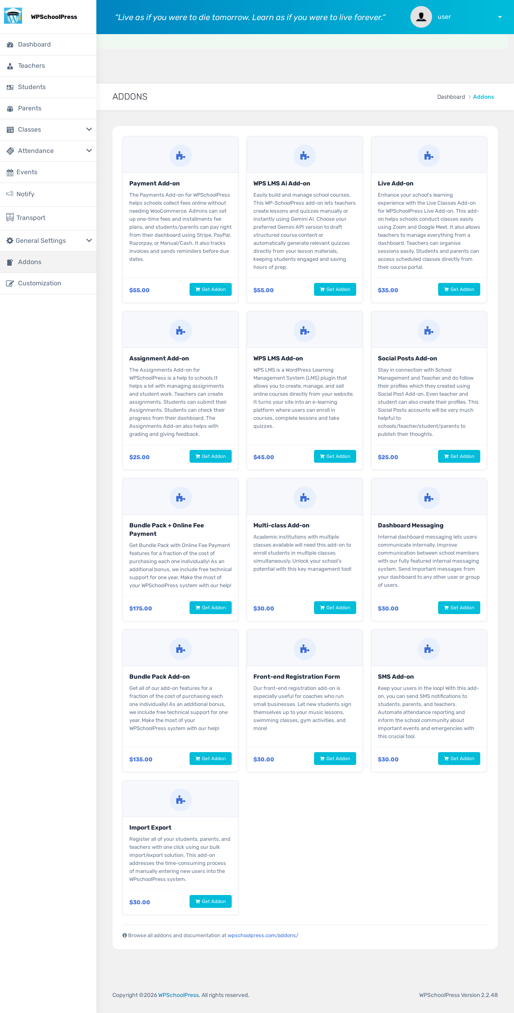The height and width of the screenshot is (1013, 514).
Task: Open the Dashboard menu item
Action: coord(48,45)
